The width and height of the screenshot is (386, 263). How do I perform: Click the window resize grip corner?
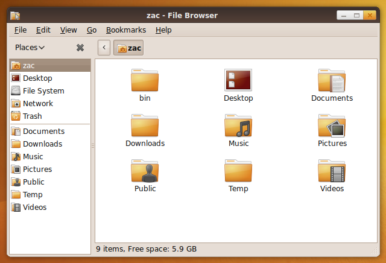pyautogui.click(x=374, y=251)
